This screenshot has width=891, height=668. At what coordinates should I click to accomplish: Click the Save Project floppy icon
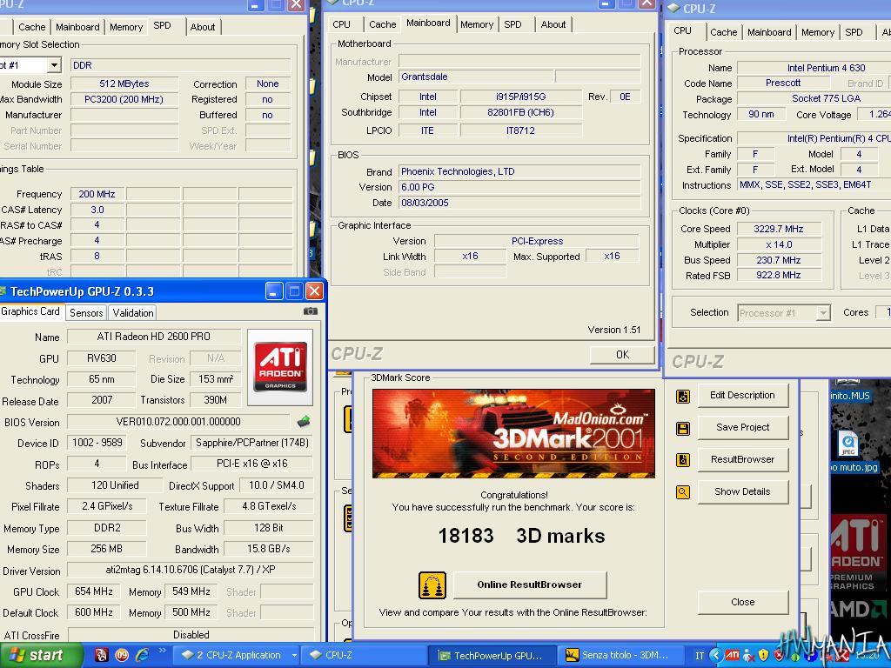(x=683, y=428)
